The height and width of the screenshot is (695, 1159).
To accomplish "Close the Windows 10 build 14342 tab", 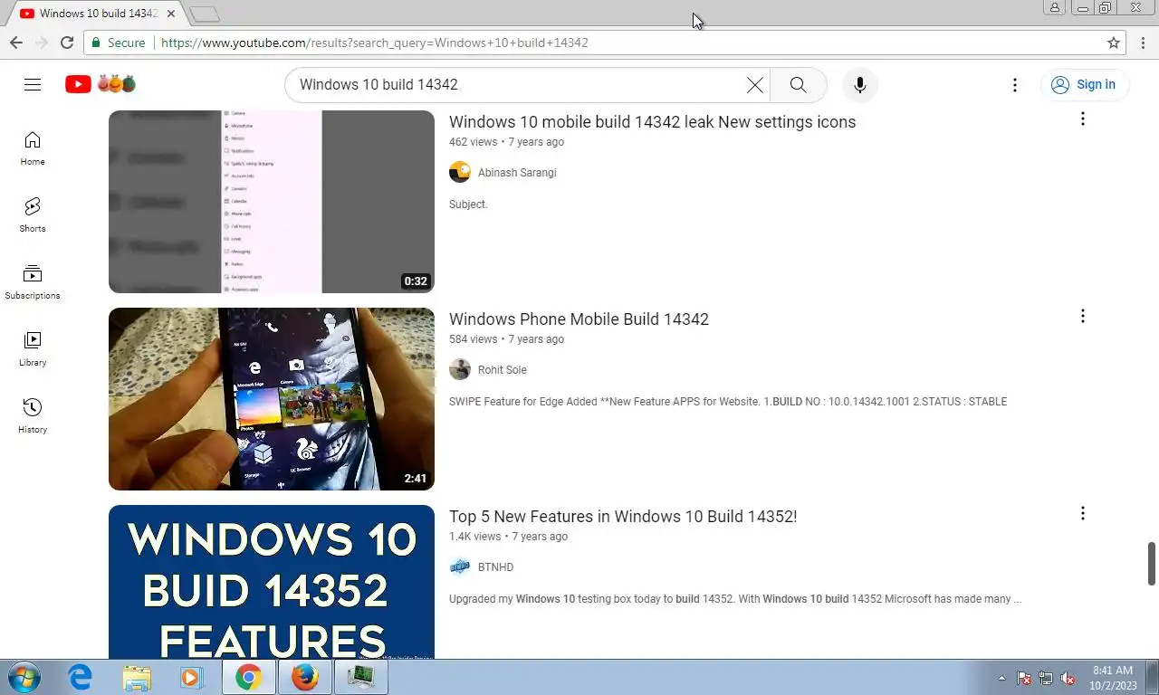I will tap(172, 14).
